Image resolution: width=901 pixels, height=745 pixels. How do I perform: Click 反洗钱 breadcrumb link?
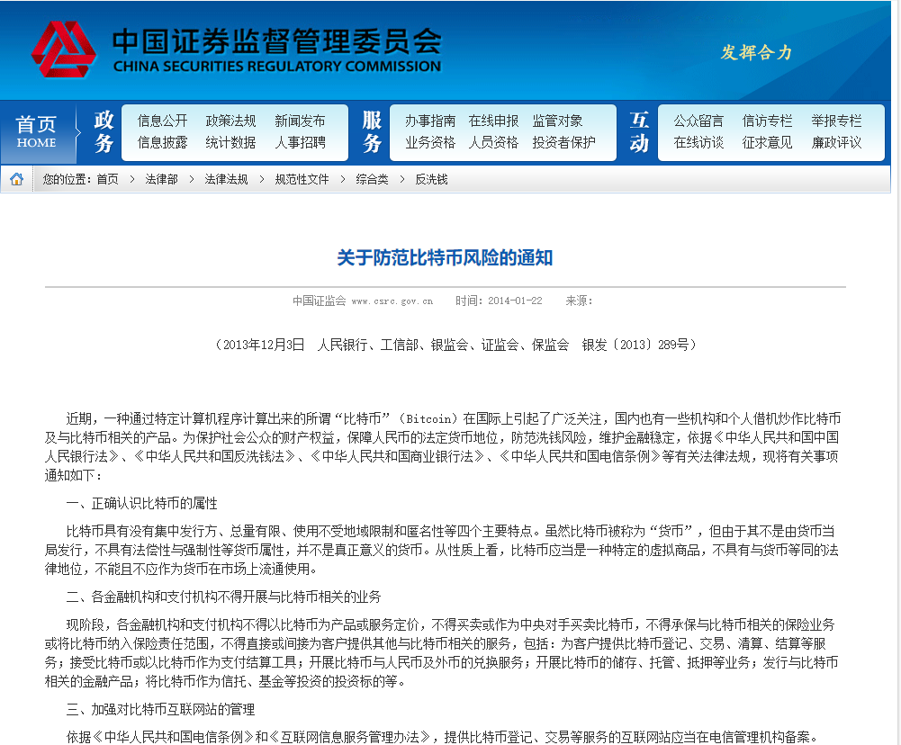click(431, 179)
